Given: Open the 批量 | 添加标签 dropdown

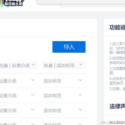Looking at the screenshot, I should [64, 65].
